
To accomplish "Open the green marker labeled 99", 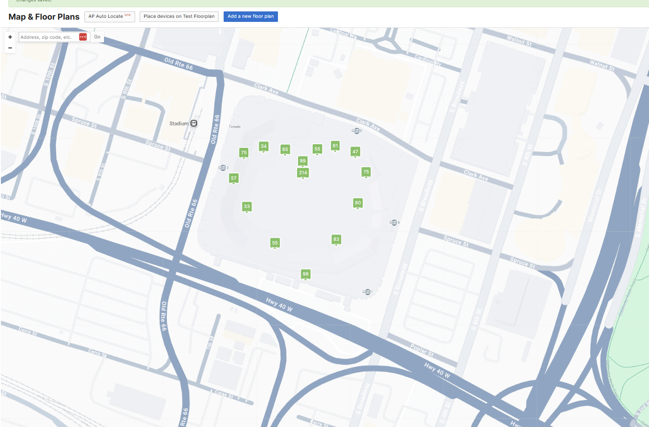I will 303,161.
